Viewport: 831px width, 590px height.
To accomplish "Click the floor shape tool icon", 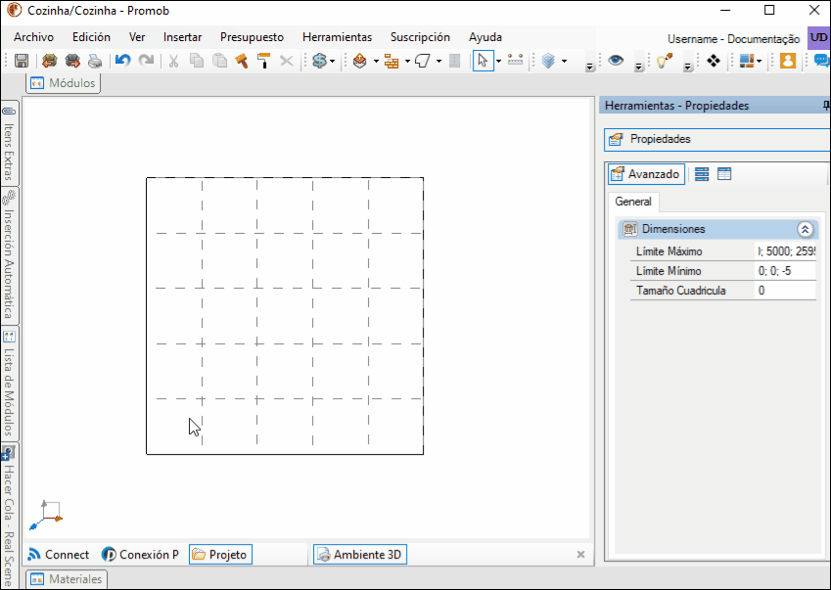I will coord(423,61).
